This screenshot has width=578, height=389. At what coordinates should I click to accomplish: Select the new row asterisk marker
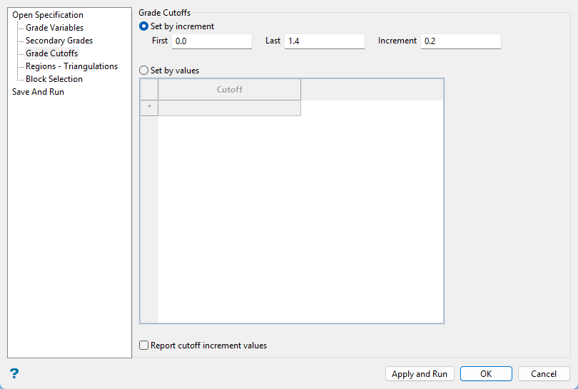(x=149, y=108)
